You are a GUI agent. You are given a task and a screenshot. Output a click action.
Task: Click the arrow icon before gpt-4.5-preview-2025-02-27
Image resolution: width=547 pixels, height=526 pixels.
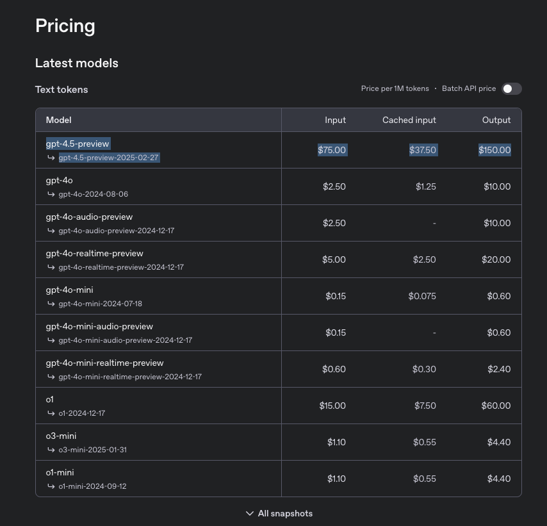click(x=51, y=158)
